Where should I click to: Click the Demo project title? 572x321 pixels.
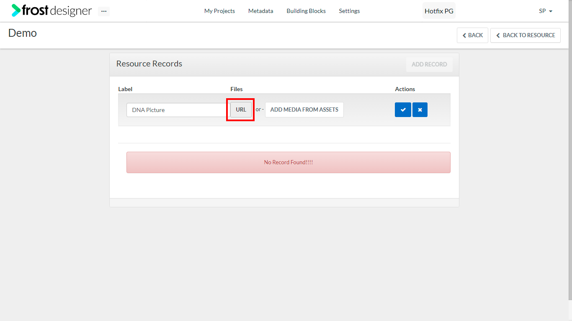(x=23, y=33)
